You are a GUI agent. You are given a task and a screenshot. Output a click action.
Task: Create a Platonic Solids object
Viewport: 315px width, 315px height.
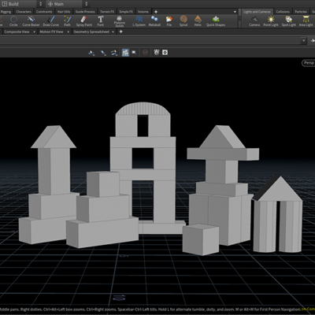pos(120,21)
